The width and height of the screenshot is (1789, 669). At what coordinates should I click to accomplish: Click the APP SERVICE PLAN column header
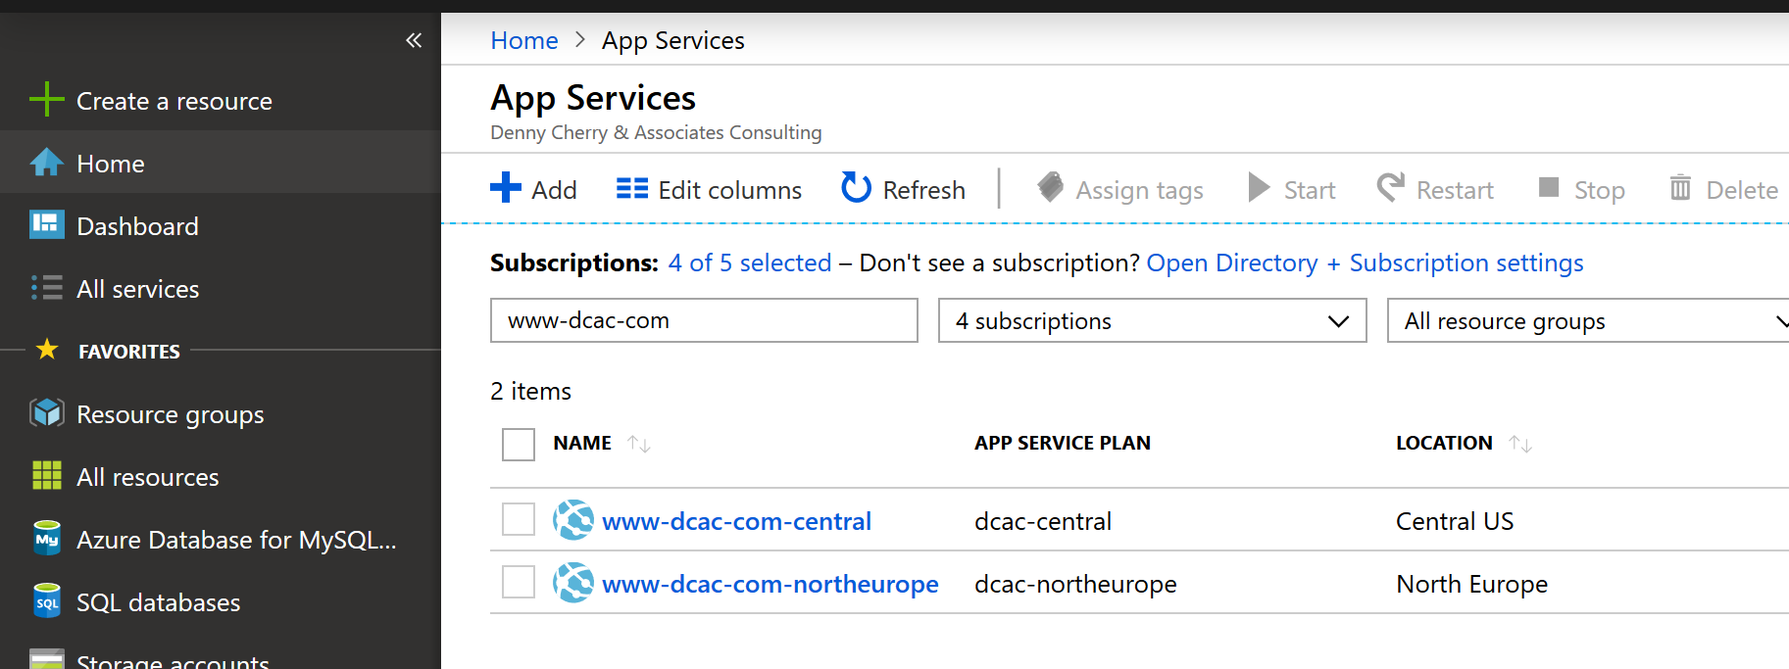click(1063, 443)
